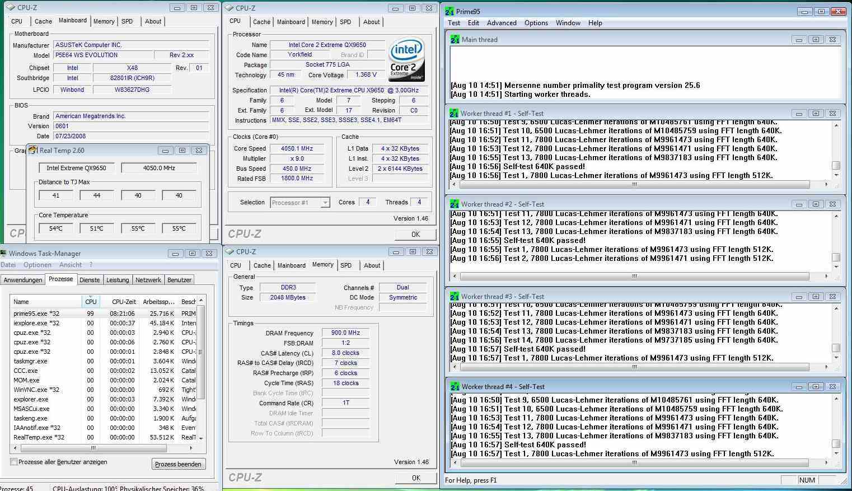This screenshot has width=852, height=491.
Task: Open the Help menu in Prime95
Action: pyautogui.click(x=595, y=23)
